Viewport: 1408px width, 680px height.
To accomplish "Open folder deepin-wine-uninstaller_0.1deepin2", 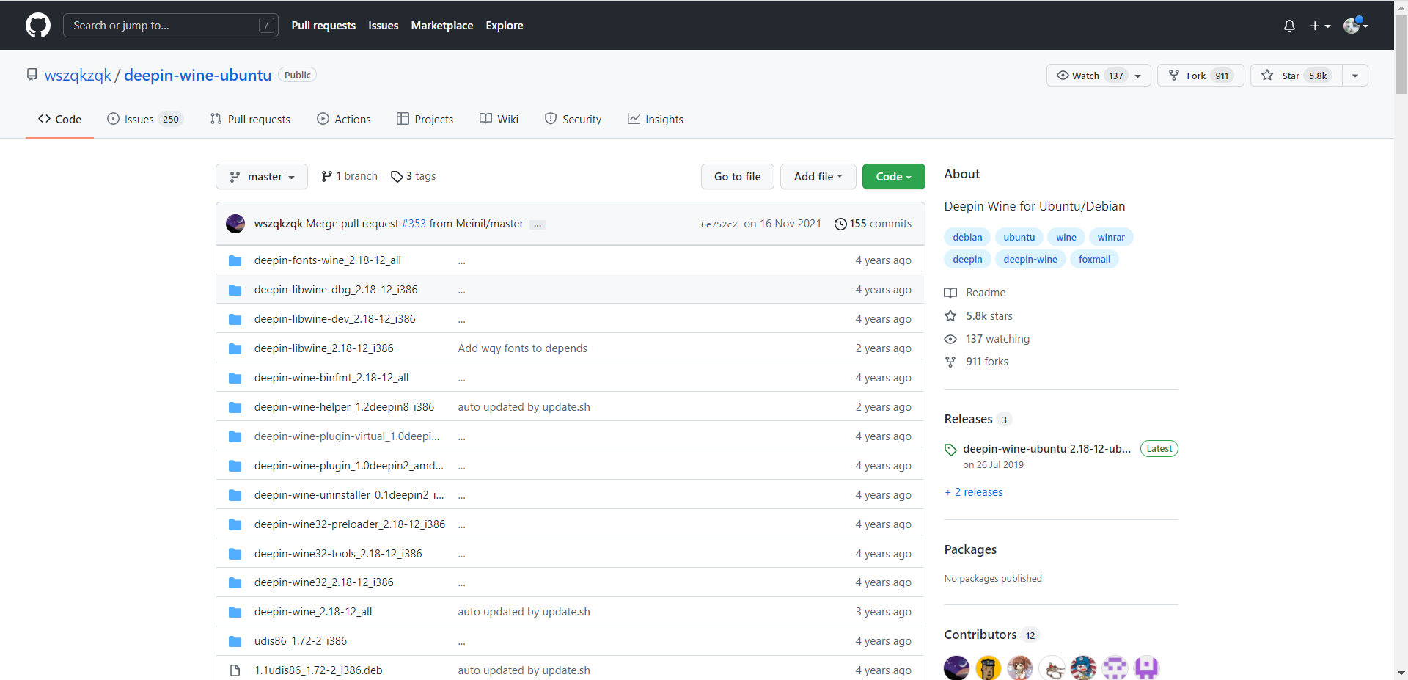I will point(349,495).
